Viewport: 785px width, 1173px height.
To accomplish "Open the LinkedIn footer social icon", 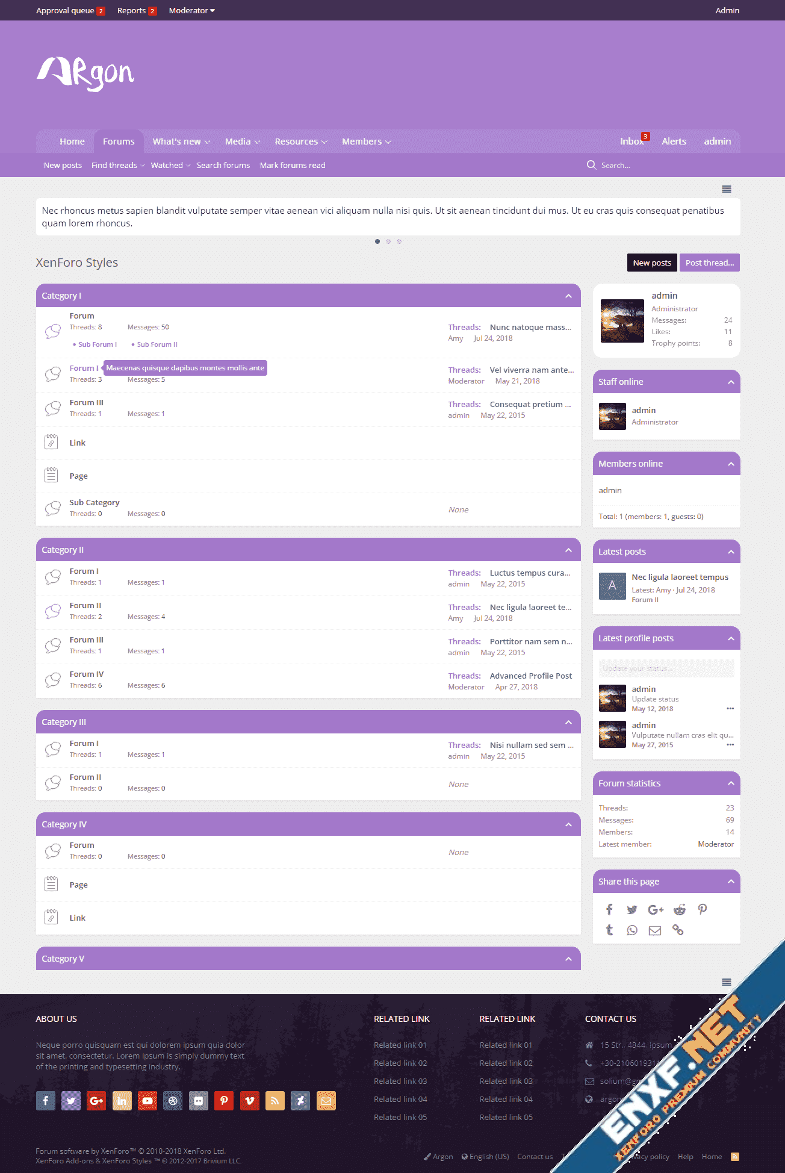I will (x=122, y=1101).
